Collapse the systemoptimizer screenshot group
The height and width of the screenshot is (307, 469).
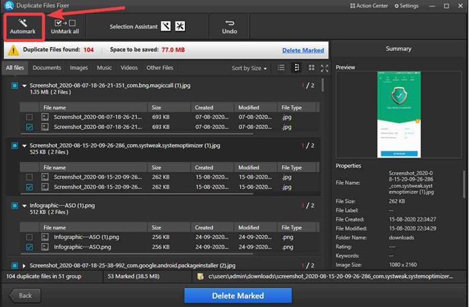24,146
